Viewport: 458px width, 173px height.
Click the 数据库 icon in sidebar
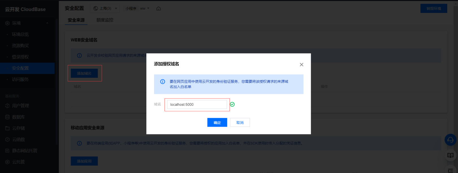pos(7,117)
